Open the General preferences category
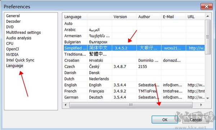Viewport: 216px width, 130px height. coord(13,16)
